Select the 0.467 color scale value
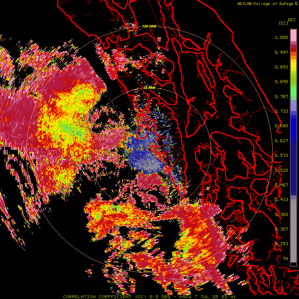This screenshot has width=299, height=299. [281, 185]
